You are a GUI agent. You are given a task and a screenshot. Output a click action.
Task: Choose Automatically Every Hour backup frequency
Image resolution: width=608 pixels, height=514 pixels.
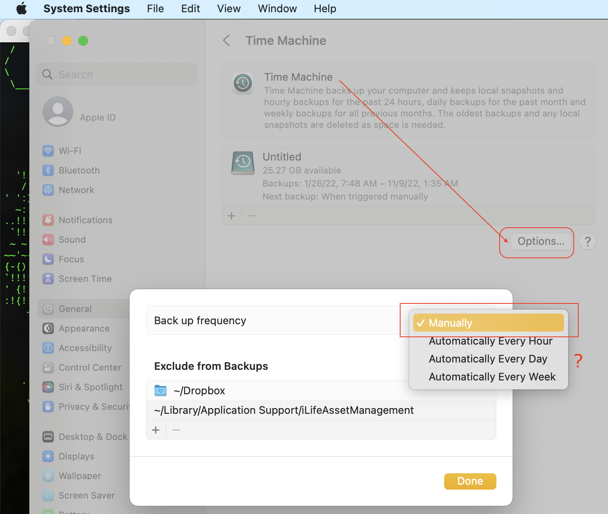491,341
